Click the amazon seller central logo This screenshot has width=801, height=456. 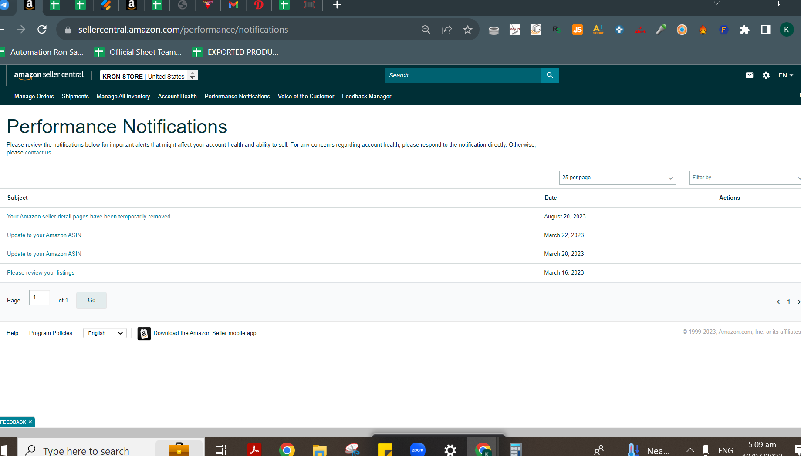[49, 75]
